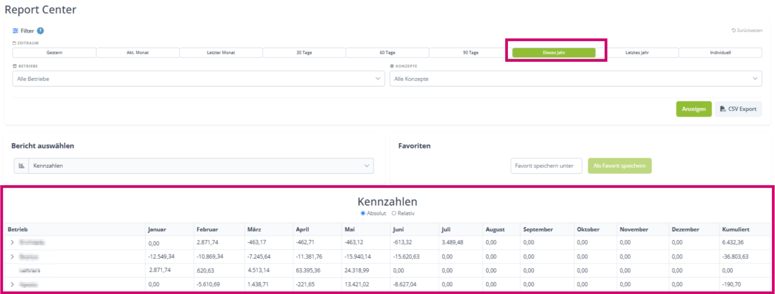Click the Filter sliders icon
Screen dimensions: 775x294
(15, 31)
